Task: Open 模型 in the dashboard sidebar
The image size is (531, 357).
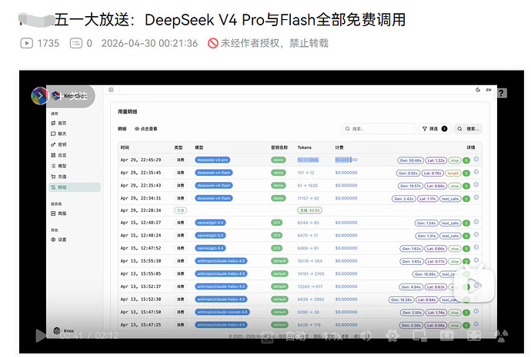Action: click(59, 166)
